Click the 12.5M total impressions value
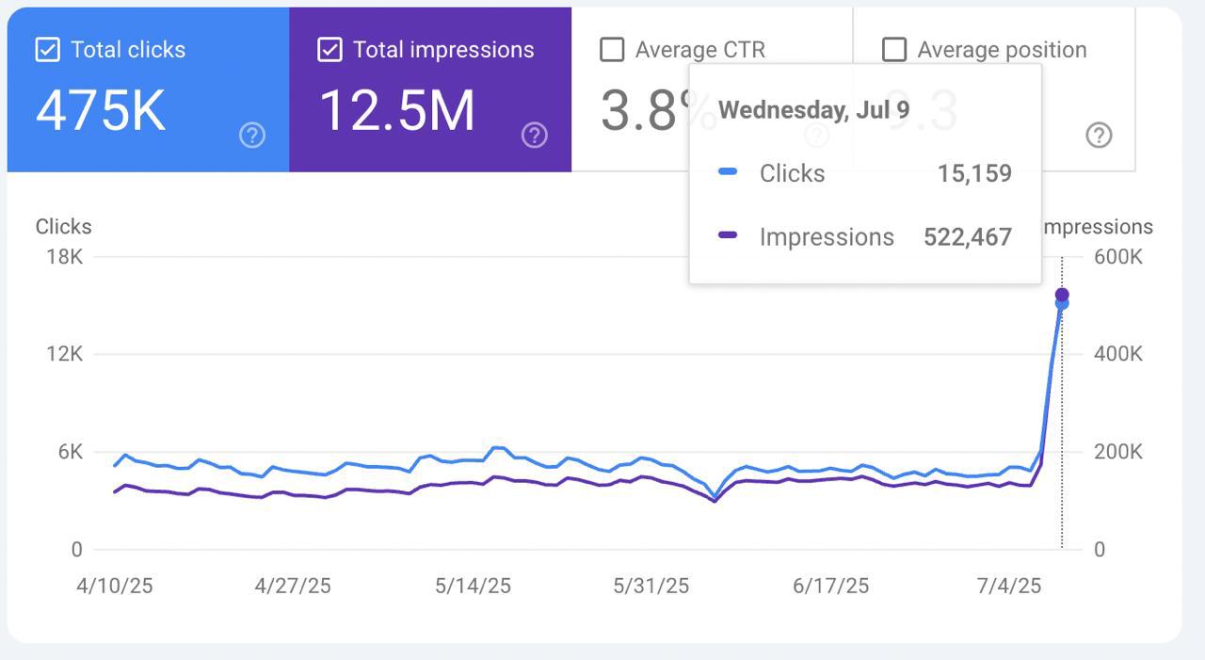 [x=397, y=110]
